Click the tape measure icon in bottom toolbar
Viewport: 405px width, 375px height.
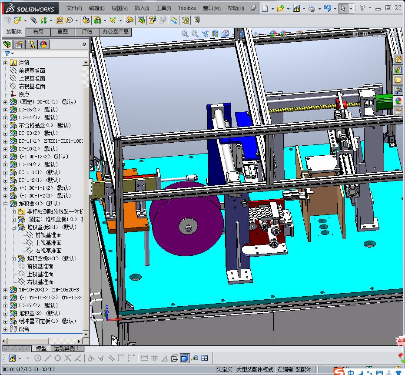(195, 358)
